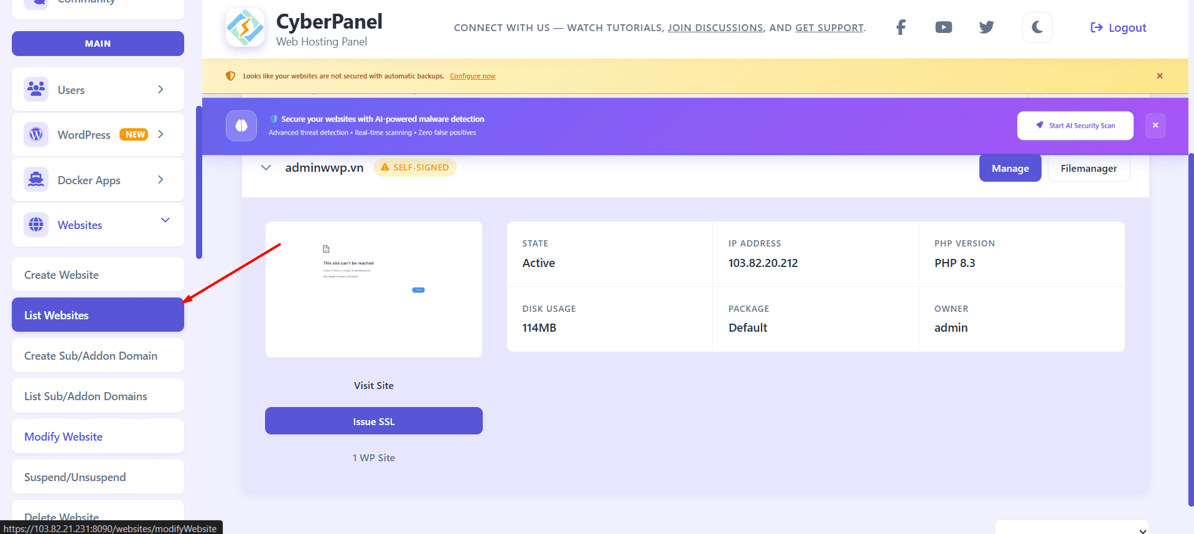The image size is (1194, 534).
Task: Click the sidebar vertical scrollbar
Action: click(199, 182)
